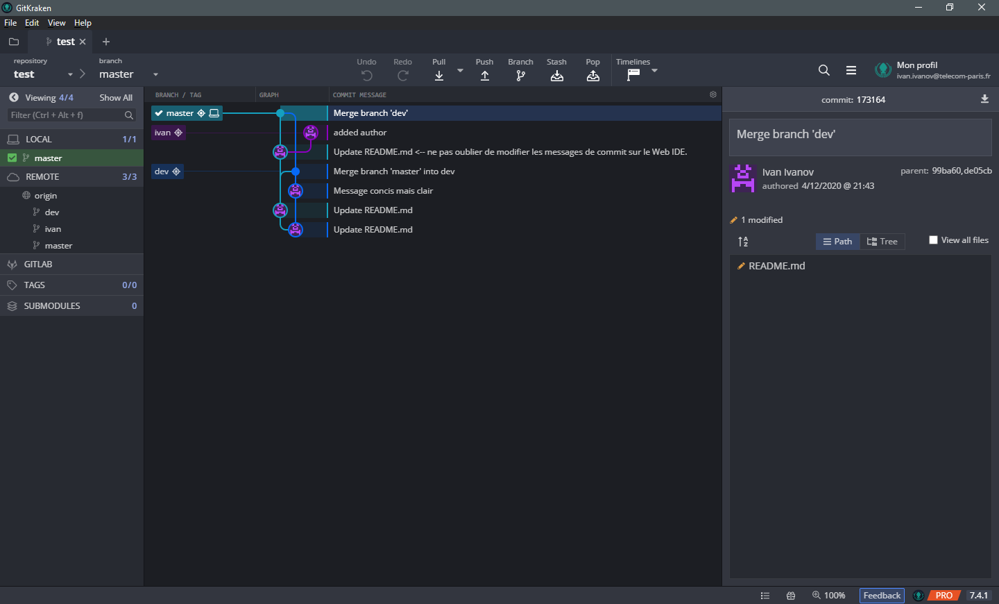
Task: Click Show All in left panel
Action: 116,98
